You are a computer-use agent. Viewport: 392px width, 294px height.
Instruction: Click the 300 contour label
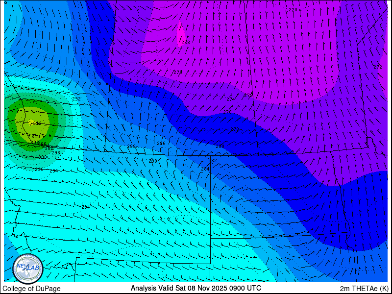(x=43, y=157)
